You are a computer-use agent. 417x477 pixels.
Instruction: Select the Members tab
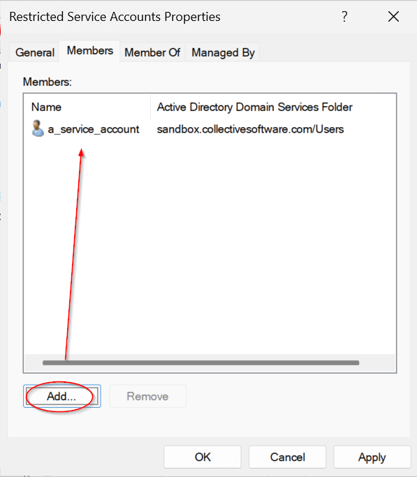89,51
